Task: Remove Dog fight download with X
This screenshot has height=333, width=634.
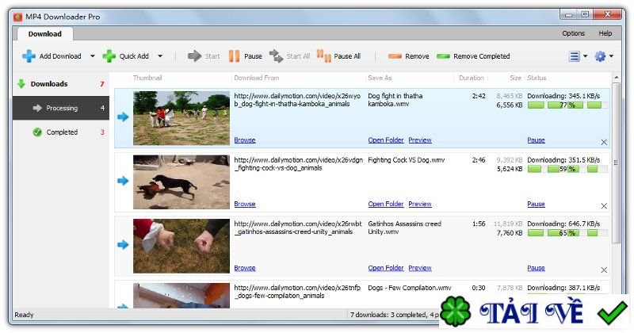Action: [x=604, y=142]
